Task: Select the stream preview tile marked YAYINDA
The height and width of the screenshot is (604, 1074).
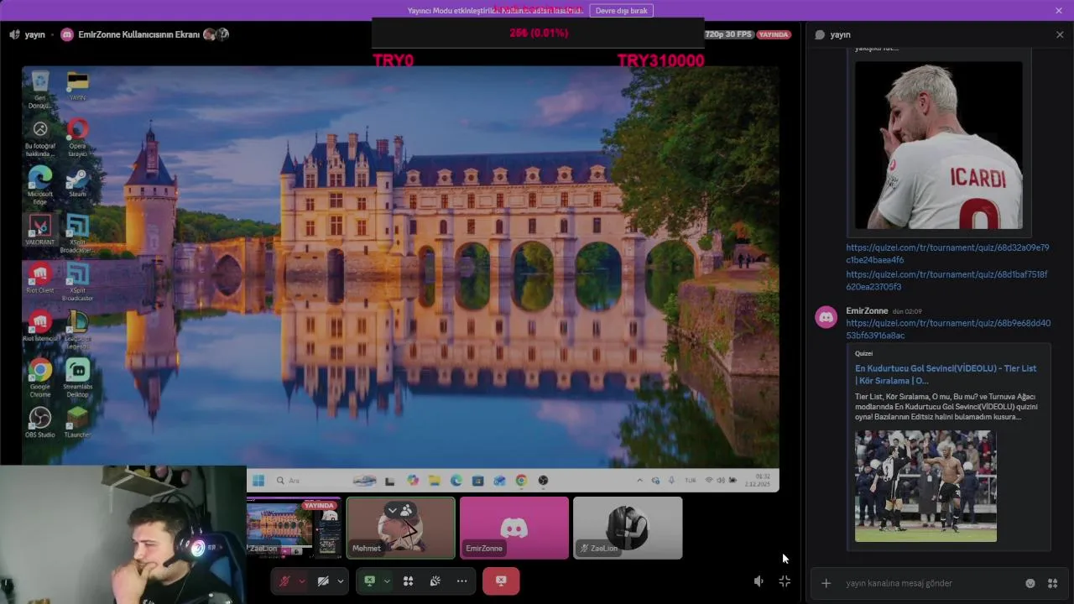Action: (294, 528)
